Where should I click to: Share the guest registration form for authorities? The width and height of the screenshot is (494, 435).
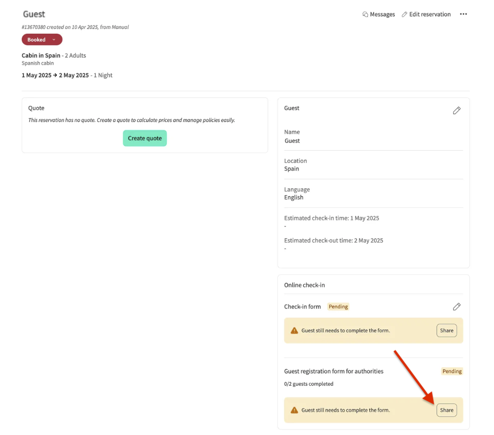click(446, 410)
